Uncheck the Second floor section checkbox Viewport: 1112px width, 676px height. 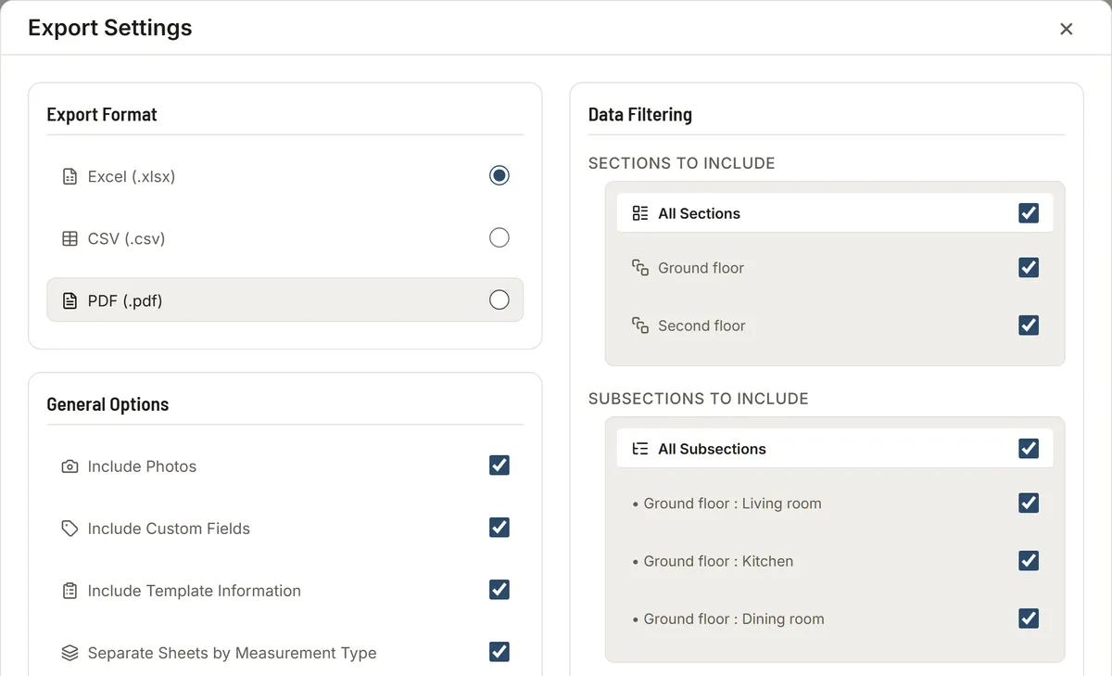pyautogui.click(x=1029, y=325)
